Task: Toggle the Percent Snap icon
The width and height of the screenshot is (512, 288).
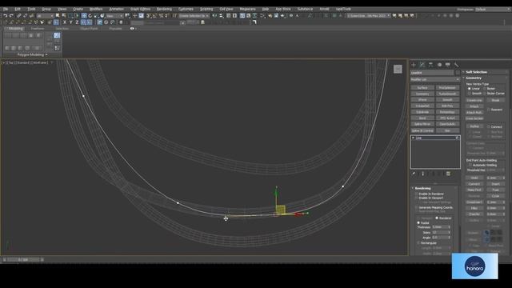Action: point(161,16)
